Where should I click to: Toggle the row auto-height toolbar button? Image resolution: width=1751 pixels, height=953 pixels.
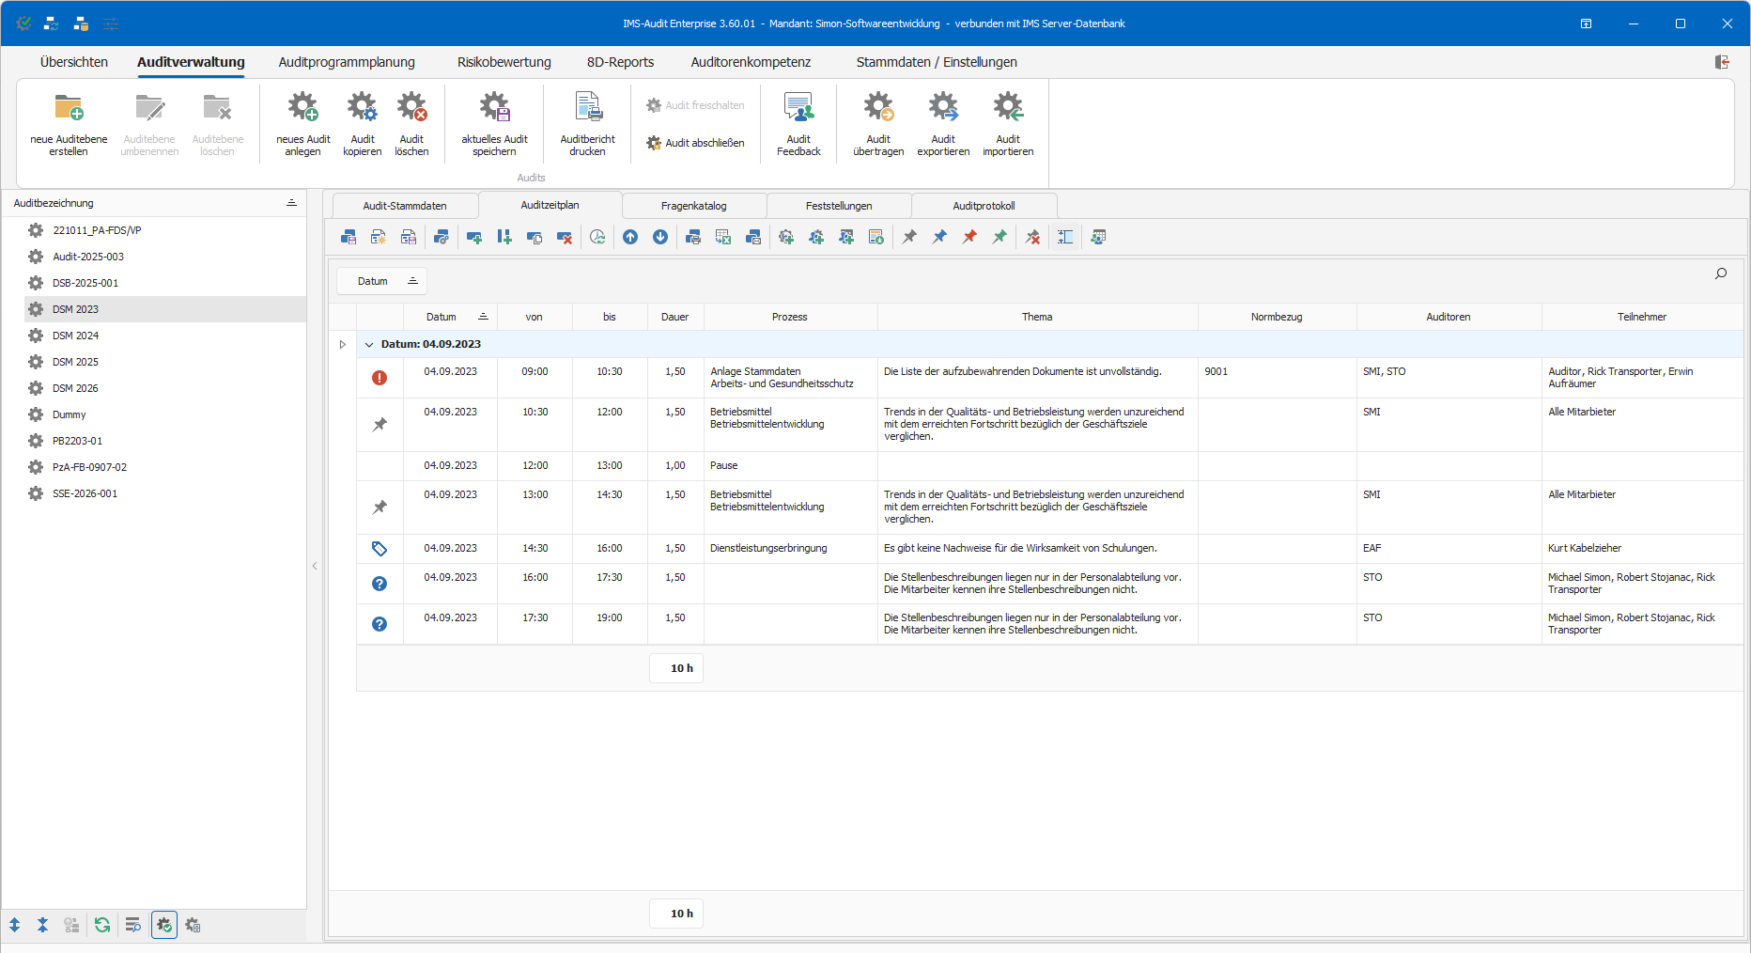[1065, 237]
